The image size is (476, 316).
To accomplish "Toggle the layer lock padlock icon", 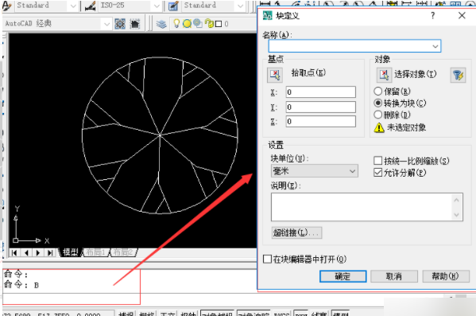I will 209,23.
